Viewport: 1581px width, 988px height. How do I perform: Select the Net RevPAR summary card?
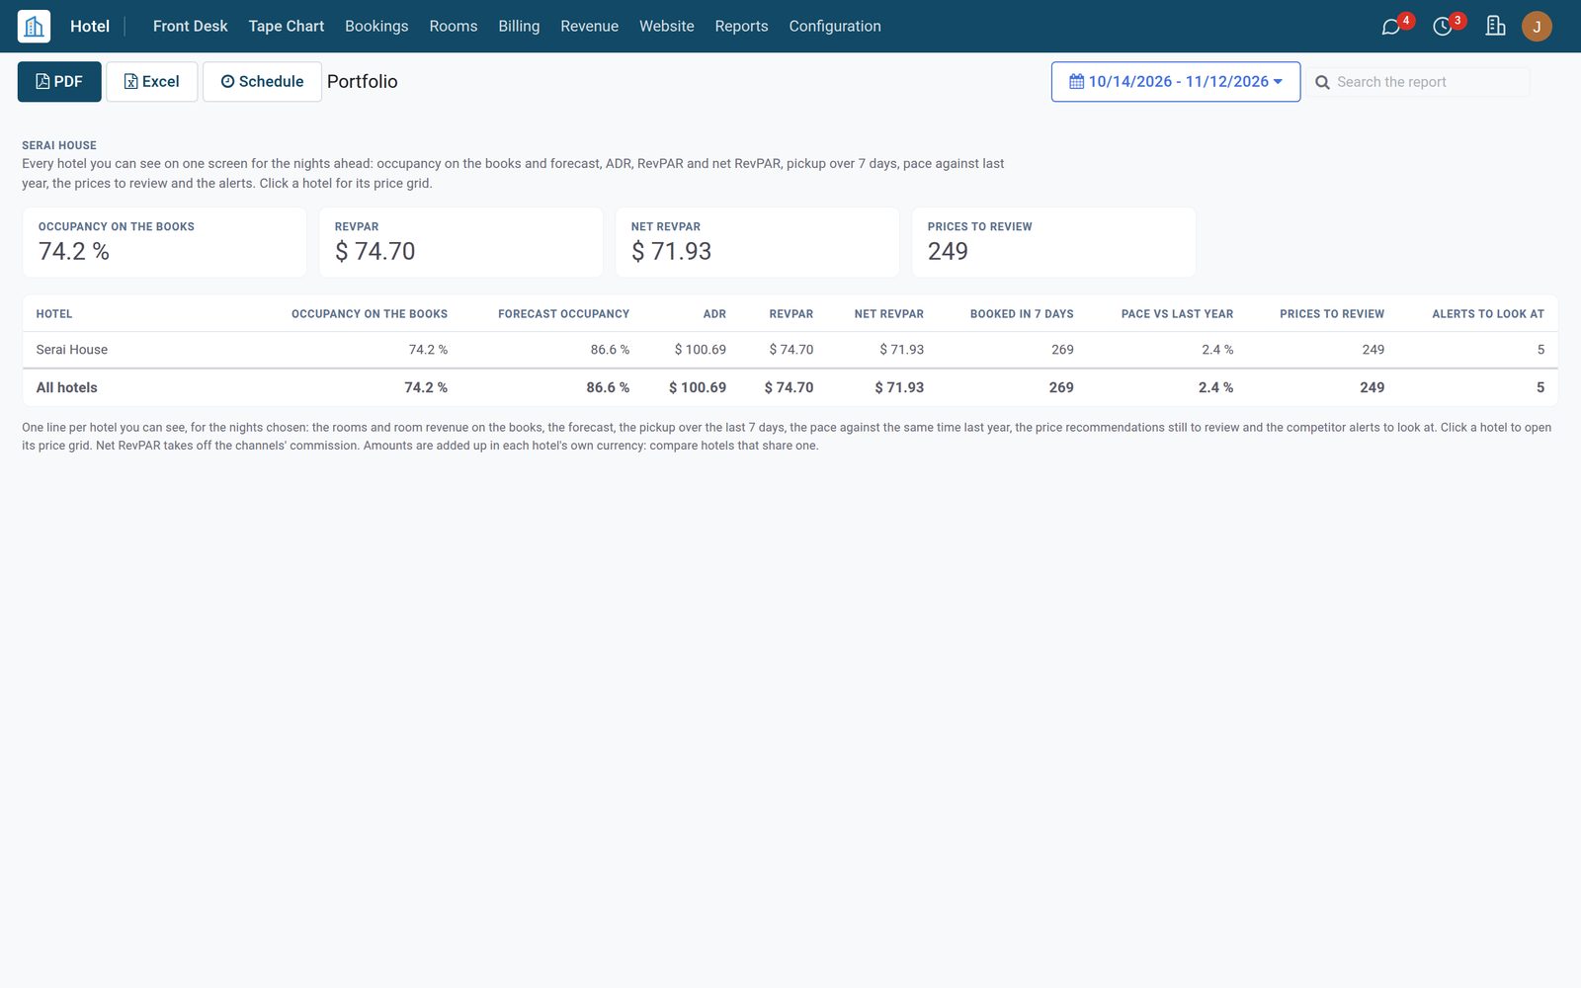(x=757, y=242)
